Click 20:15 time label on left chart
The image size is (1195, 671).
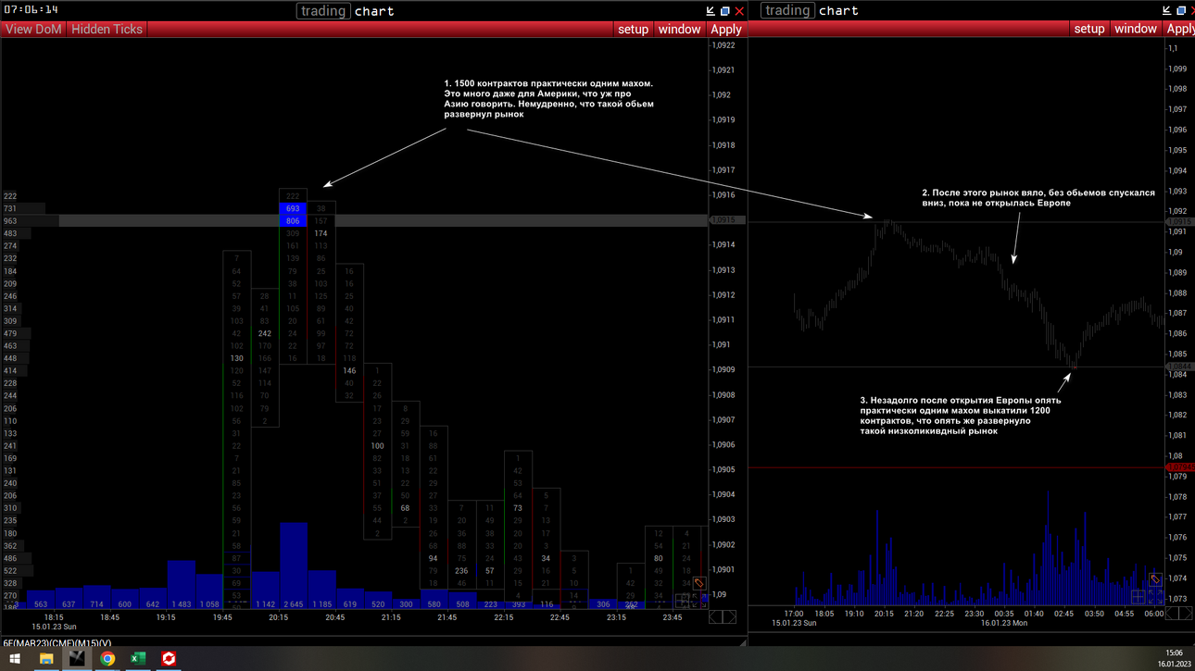pos(279,616)
